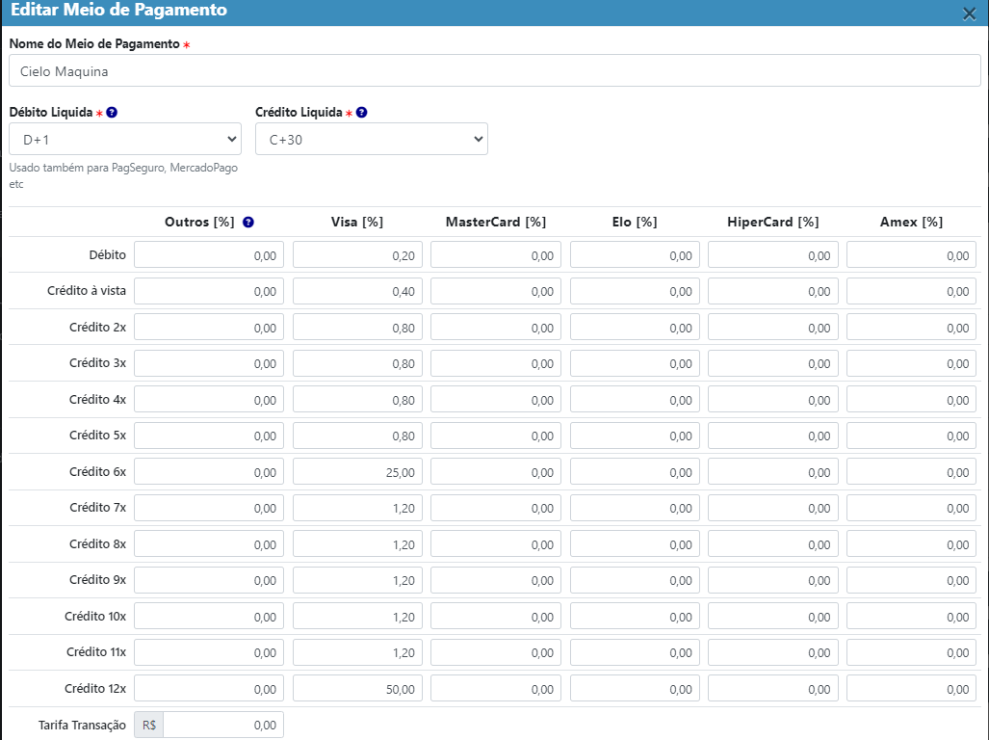Edit the Elo rate for Crédito 2x
This screenshot has height=740, width=989.
(635, 328)
